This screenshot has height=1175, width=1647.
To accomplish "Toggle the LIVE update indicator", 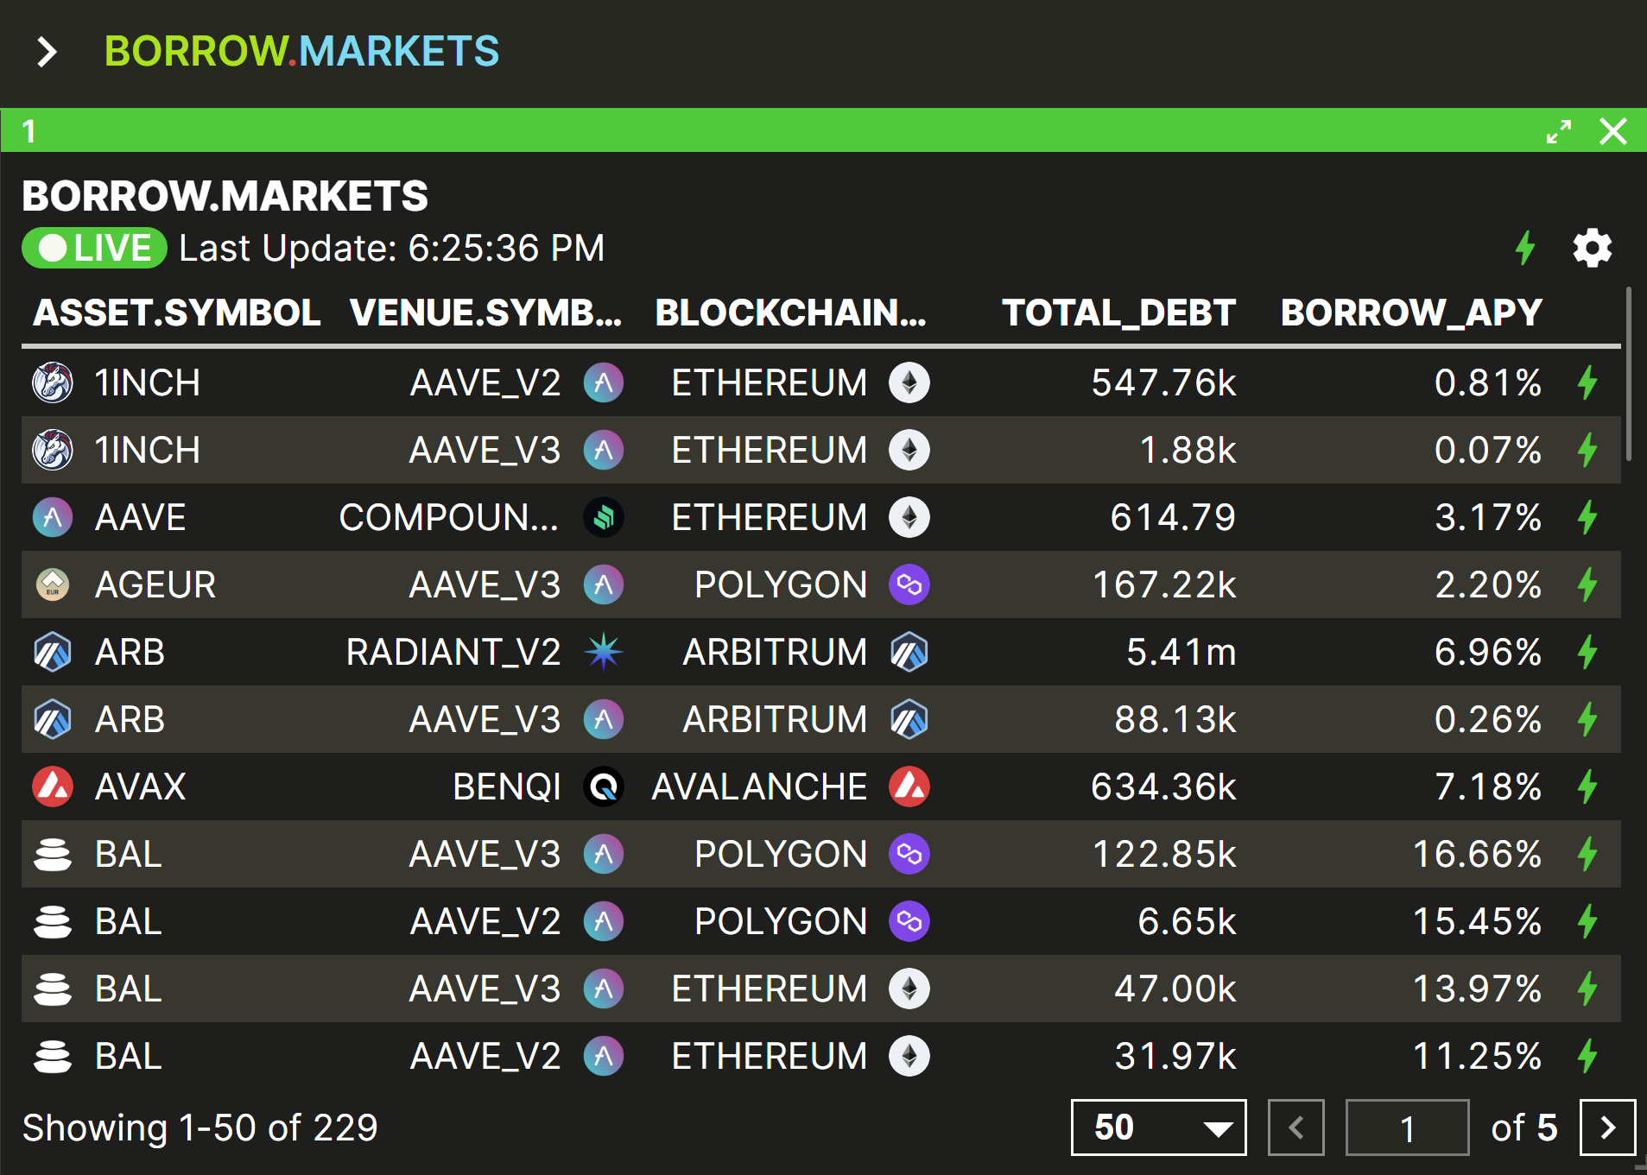I will tap(94, 249).
